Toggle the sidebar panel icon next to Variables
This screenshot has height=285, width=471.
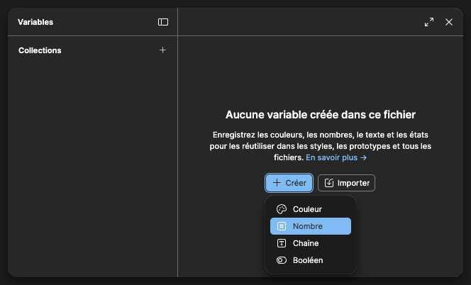coord(163,22)
